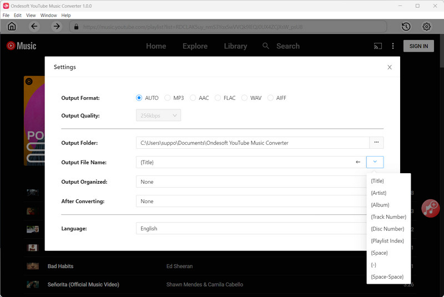Click the backspace arrow in Output File Name
Viewport: 444px width, 297px height.
(x=358, y=162)
